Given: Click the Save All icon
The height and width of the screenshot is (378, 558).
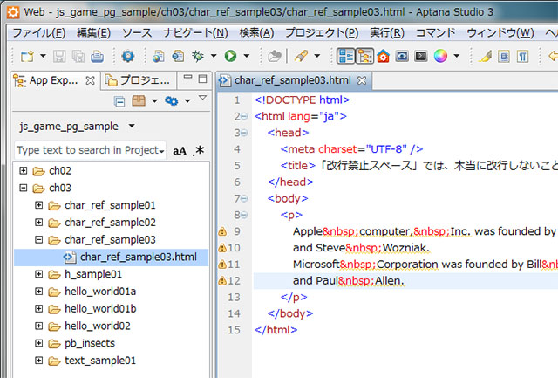Looking at the screenshot, I should [78, 56].
